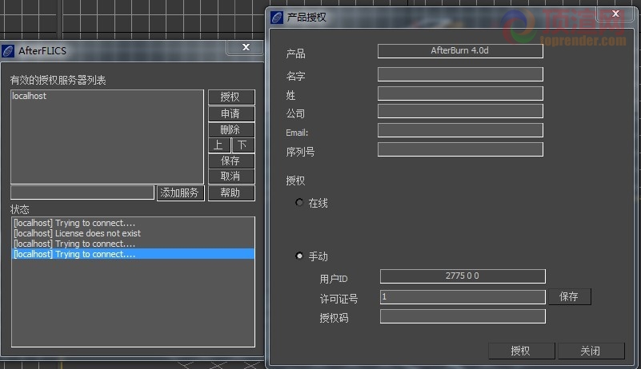Click the server name input field
Viewport: 641px width, 369px height.
(x=82, y=192)
